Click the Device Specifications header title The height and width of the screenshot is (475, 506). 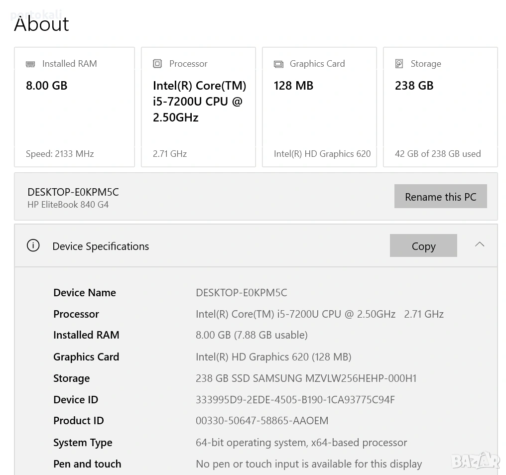tap(101, 246)
